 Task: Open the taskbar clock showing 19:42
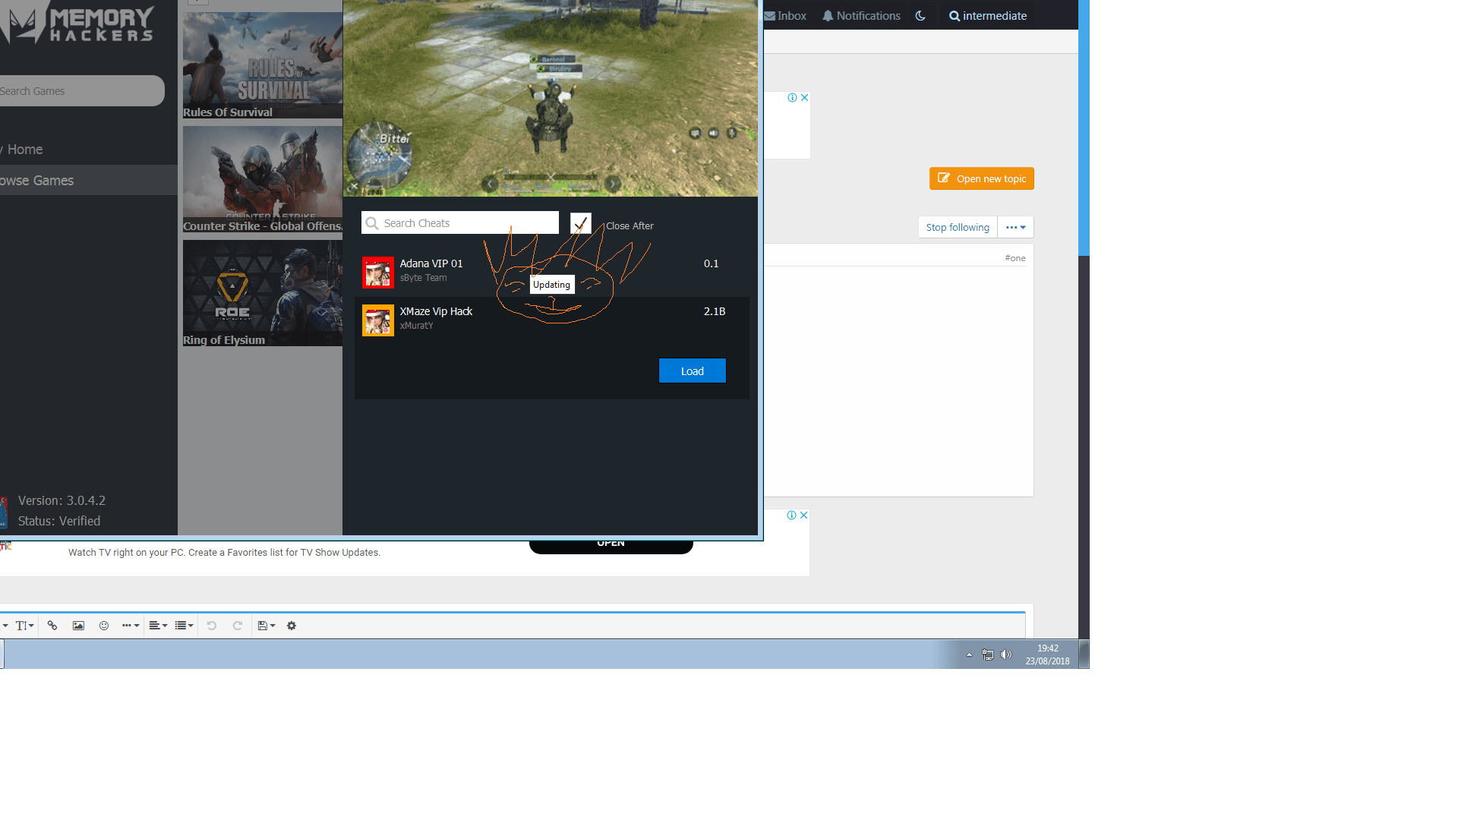1048,654
